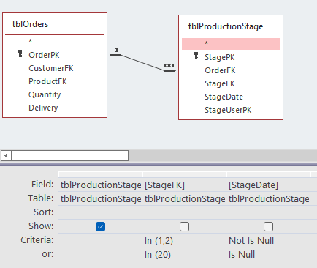Click the Criteria: row label
The width and height of the screenshot is (317, 268).
[37, 240]
